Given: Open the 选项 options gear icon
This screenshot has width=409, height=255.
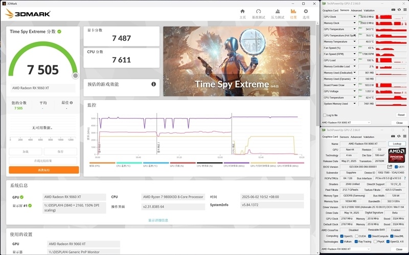Looking at the screenshot, I should [x=306, y=11].
